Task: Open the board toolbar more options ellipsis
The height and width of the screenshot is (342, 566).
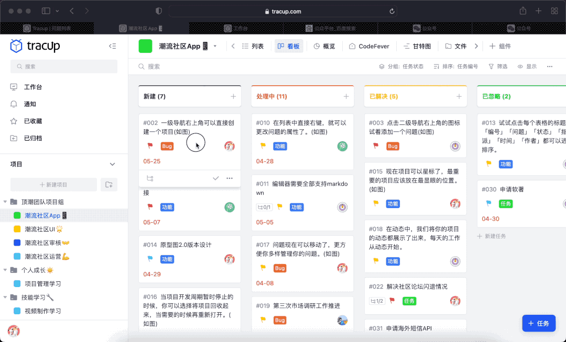Action: tap(550, 66)
